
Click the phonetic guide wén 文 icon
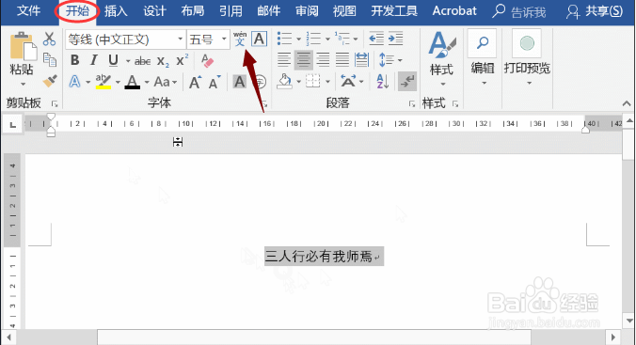240,39
